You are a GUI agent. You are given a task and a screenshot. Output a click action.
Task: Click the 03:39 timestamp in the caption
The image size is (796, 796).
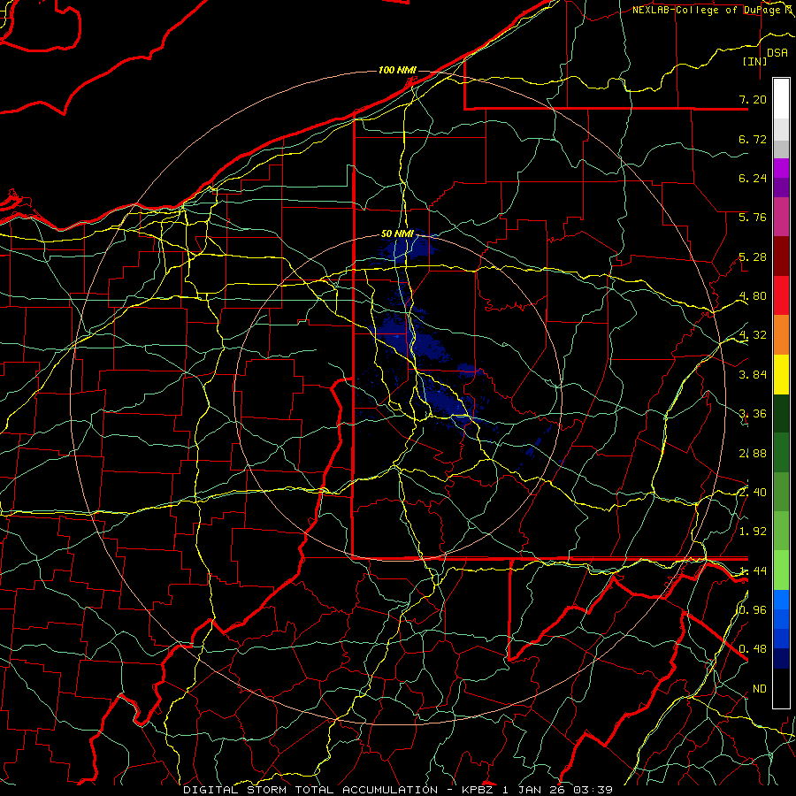tap(593, 790)
